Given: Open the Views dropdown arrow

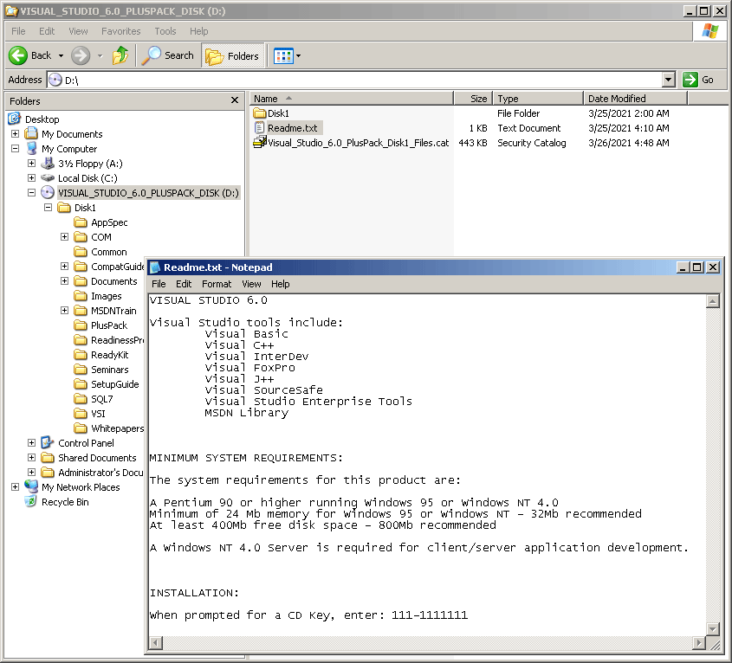Looking at the screenshot, I should click(298, 56).
